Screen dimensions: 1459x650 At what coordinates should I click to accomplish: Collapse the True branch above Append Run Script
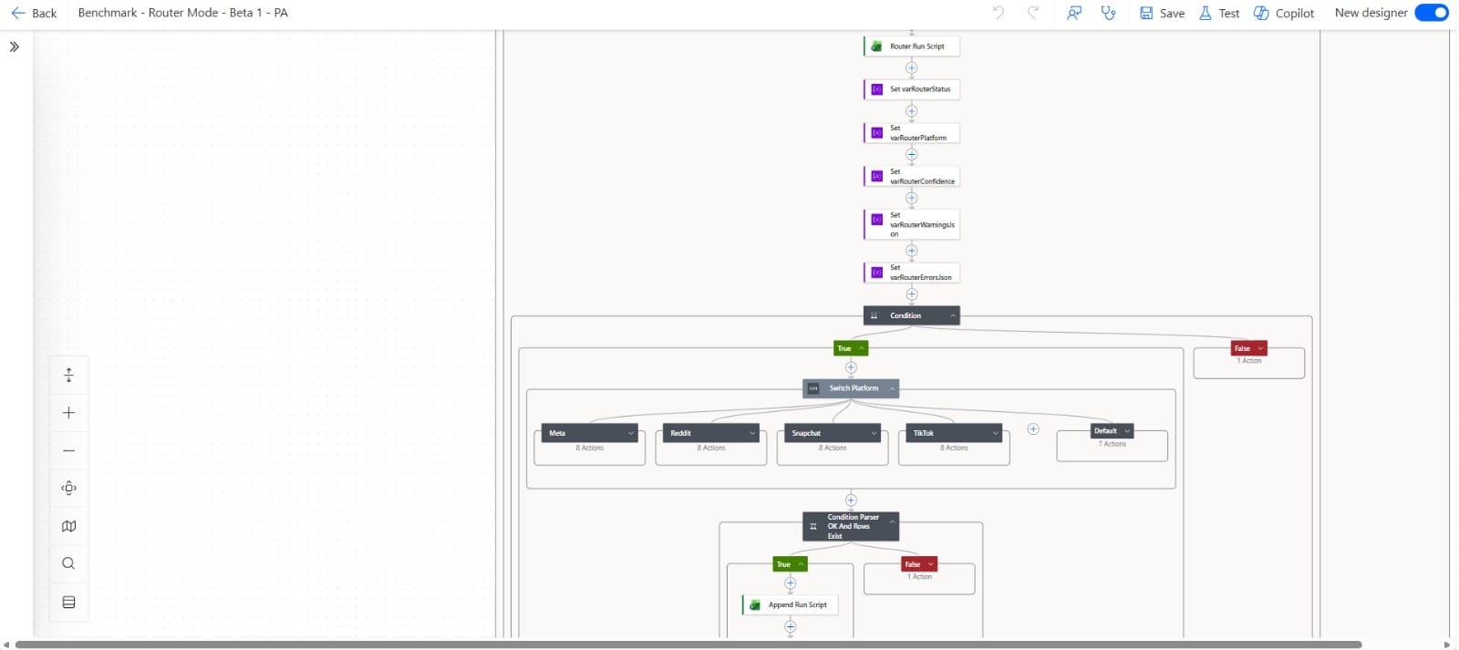801,564
